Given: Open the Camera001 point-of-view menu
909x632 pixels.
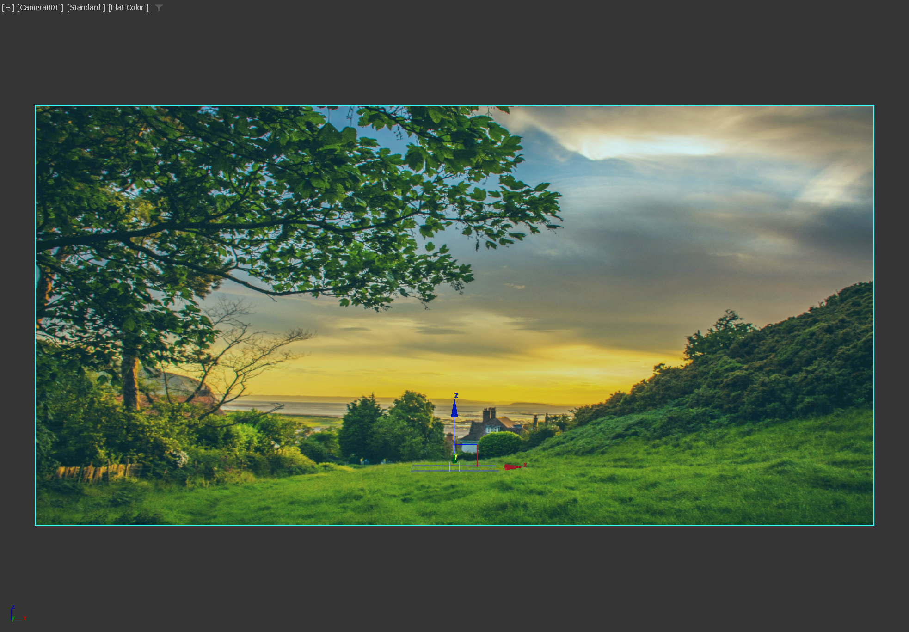Looking at the screenshot, I should tap(40, 7).
